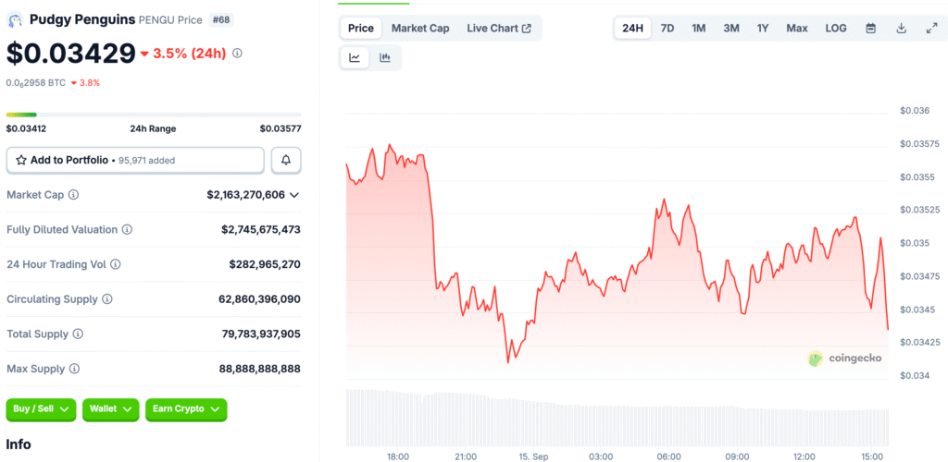Show Fully Diluted Valuation info icon

tap(128, 230)
